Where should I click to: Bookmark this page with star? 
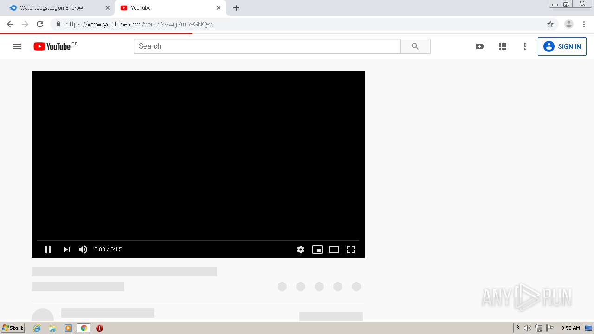550,24
